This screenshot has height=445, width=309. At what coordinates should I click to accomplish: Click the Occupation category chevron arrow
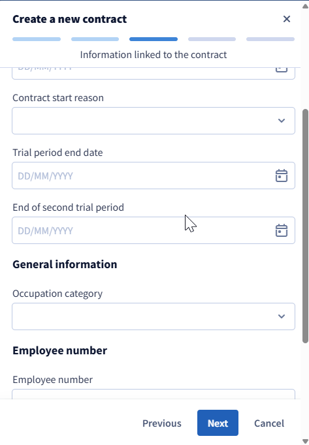[282, 316]
